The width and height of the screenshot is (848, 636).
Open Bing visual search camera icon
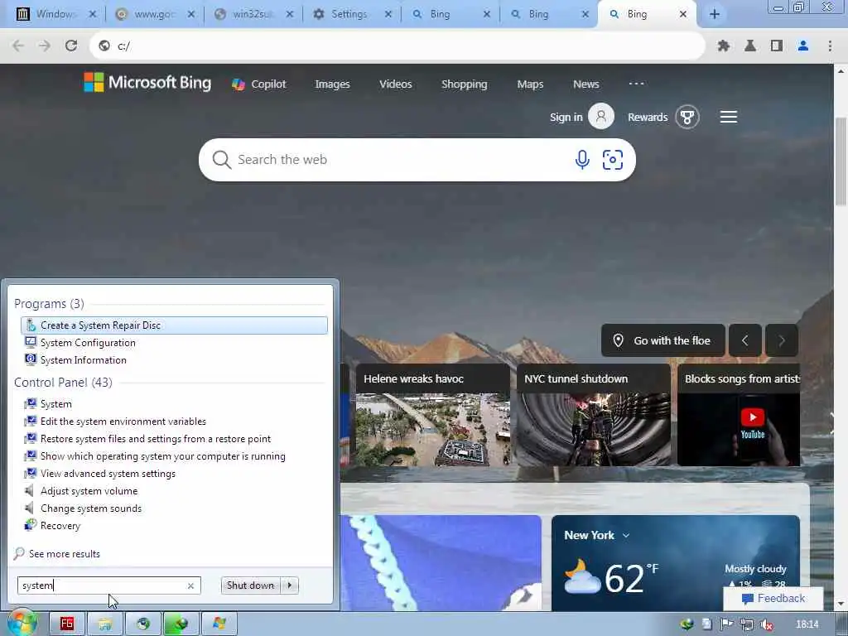613,160
